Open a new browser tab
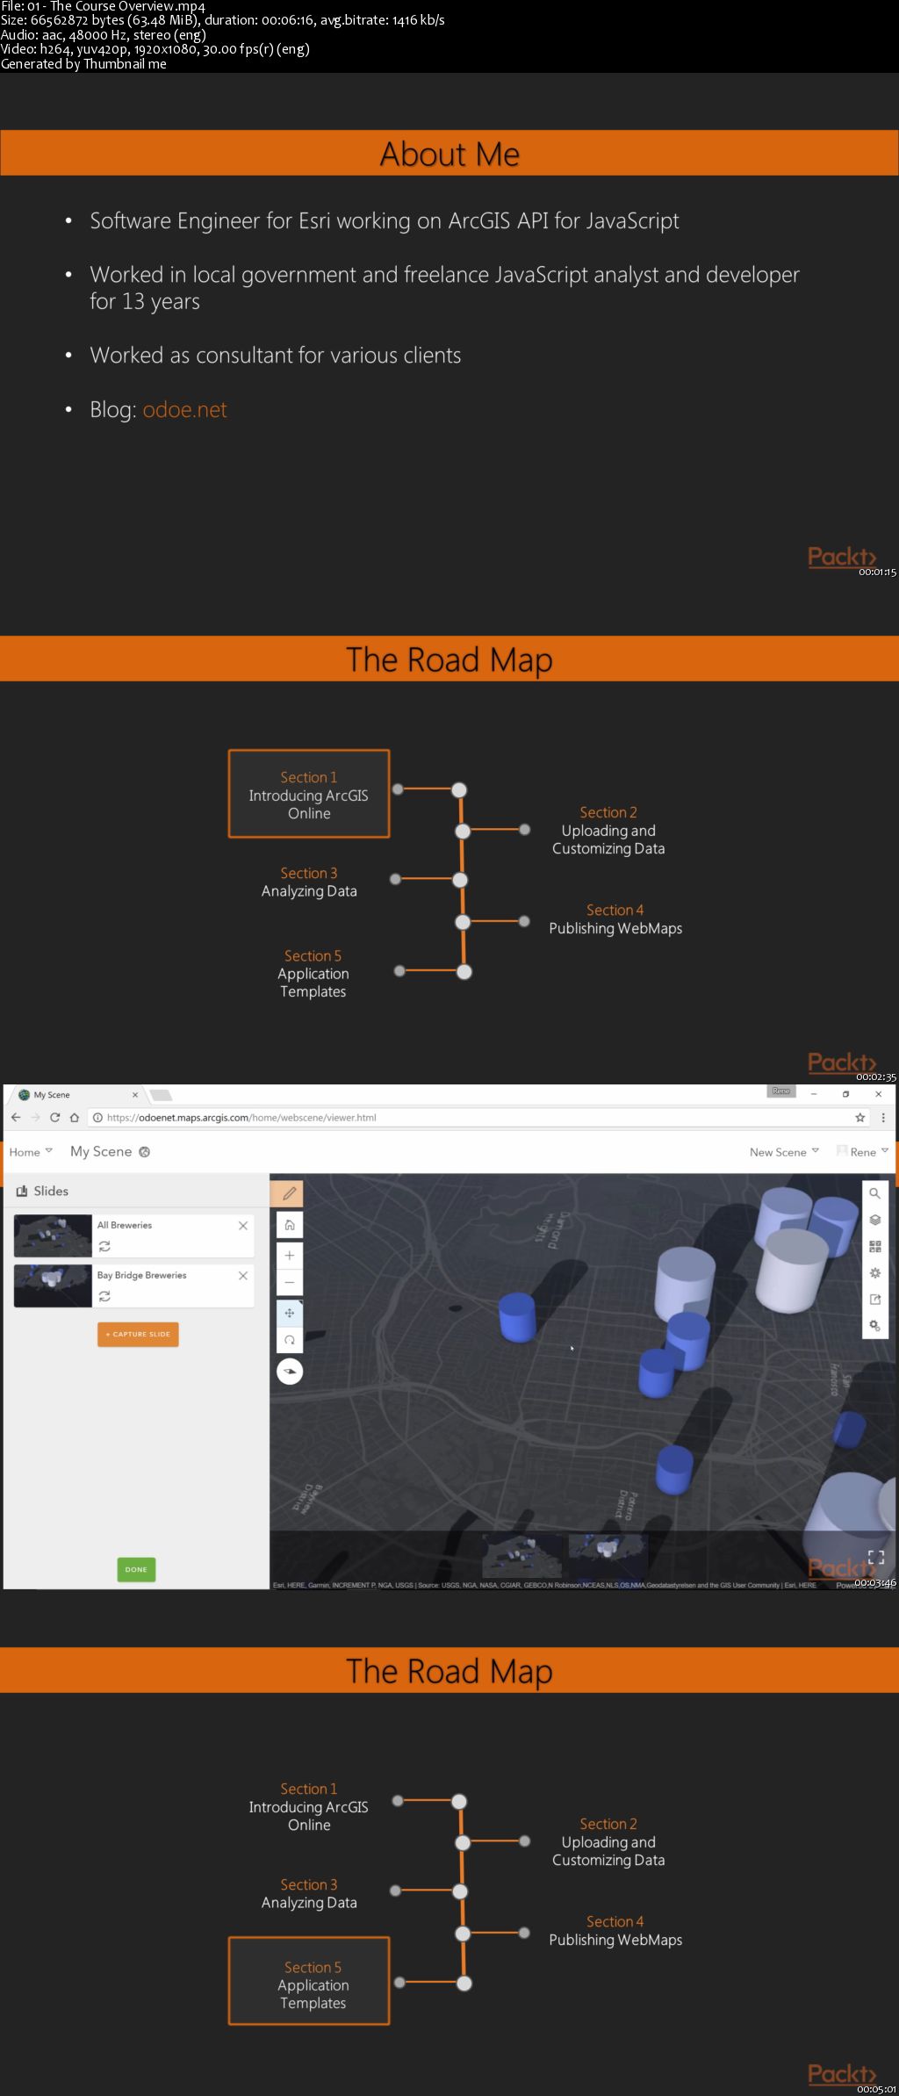 [x=161, y=1095]
